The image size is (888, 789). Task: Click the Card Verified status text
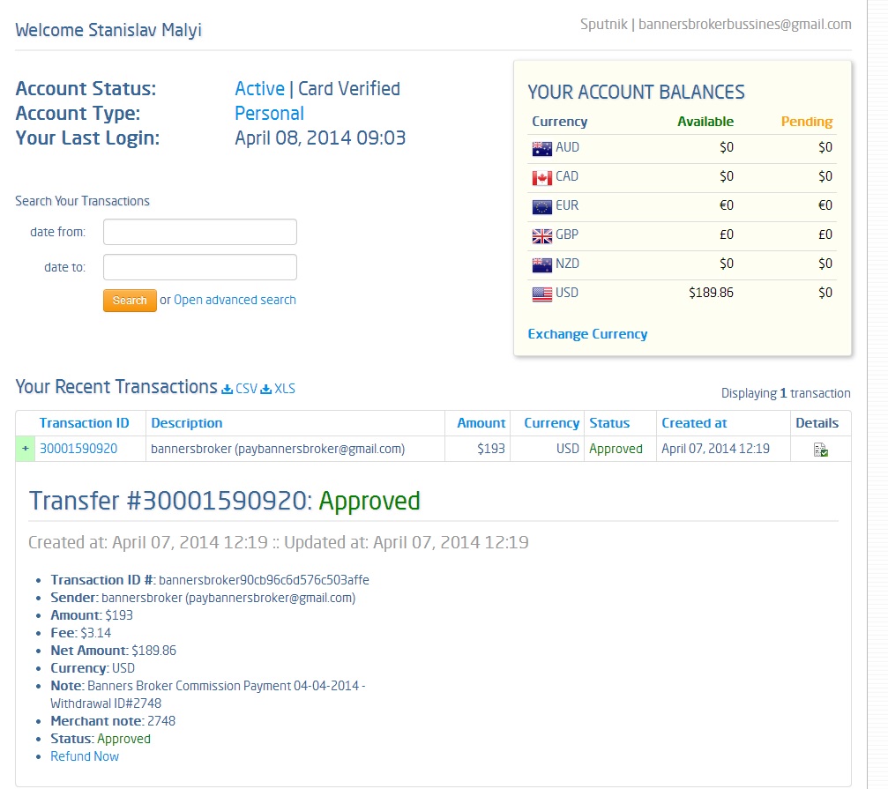349,89
